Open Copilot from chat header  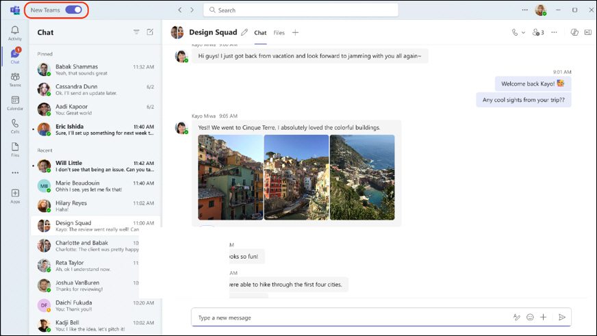574,32
